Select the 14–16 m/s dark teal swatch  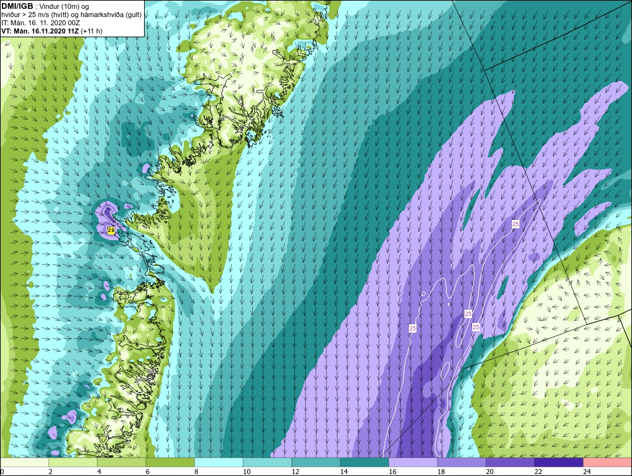365,462
